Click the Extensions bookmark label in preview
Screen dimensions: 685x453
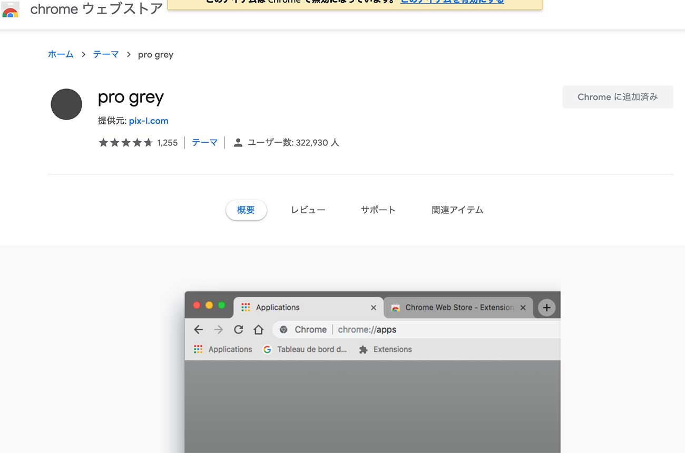click(393, 349)
